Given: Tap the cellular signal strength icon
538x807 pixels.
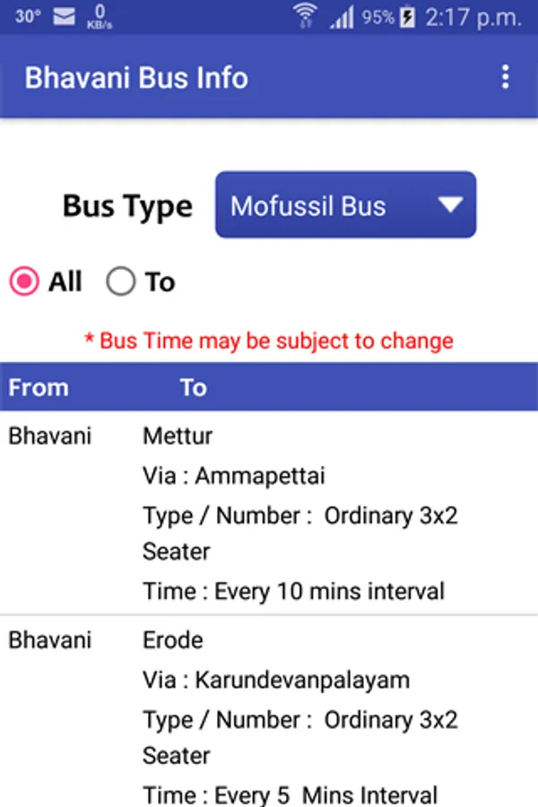Looking at the screenshot, I should pos(342,16).
